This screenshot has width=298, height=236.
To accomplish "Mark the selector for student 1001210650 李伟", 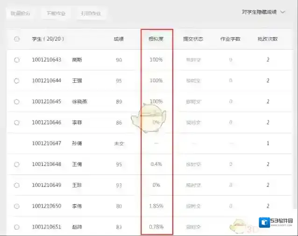I will point(17,206).
